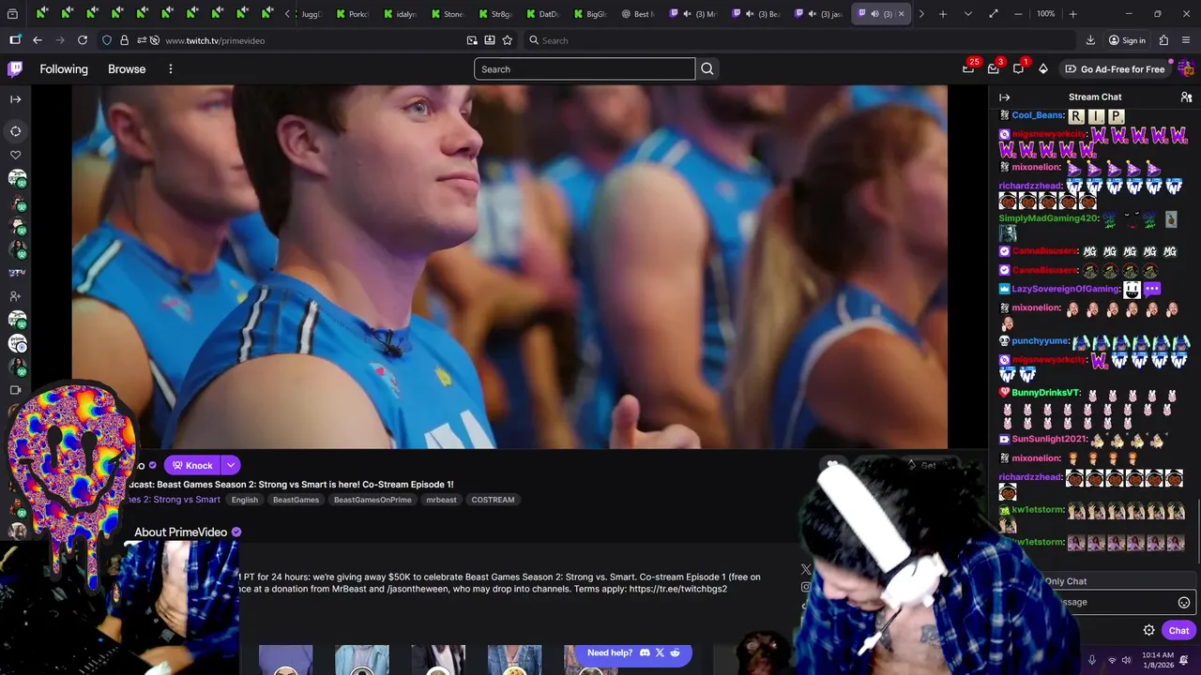This screenshot has height=675, width=1201.
Task: Switch to the Stone browser tab
Action: pos(448,14)
